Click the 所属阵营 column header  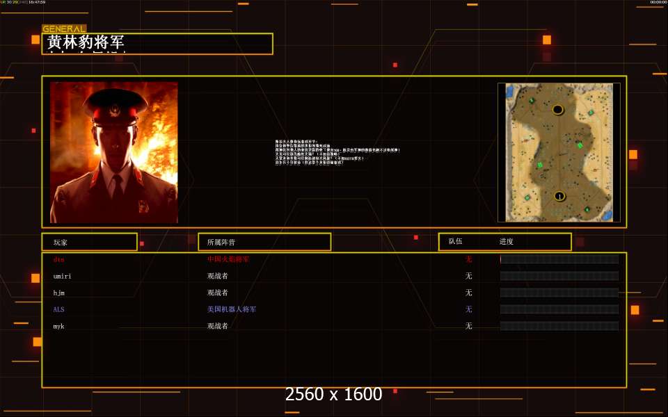coord(221,242)
